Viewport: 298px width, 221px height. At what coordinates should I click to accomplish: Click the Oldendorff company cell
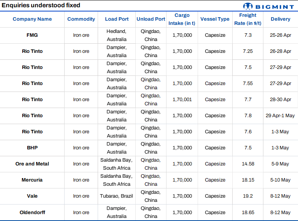(x=32, y=212)
